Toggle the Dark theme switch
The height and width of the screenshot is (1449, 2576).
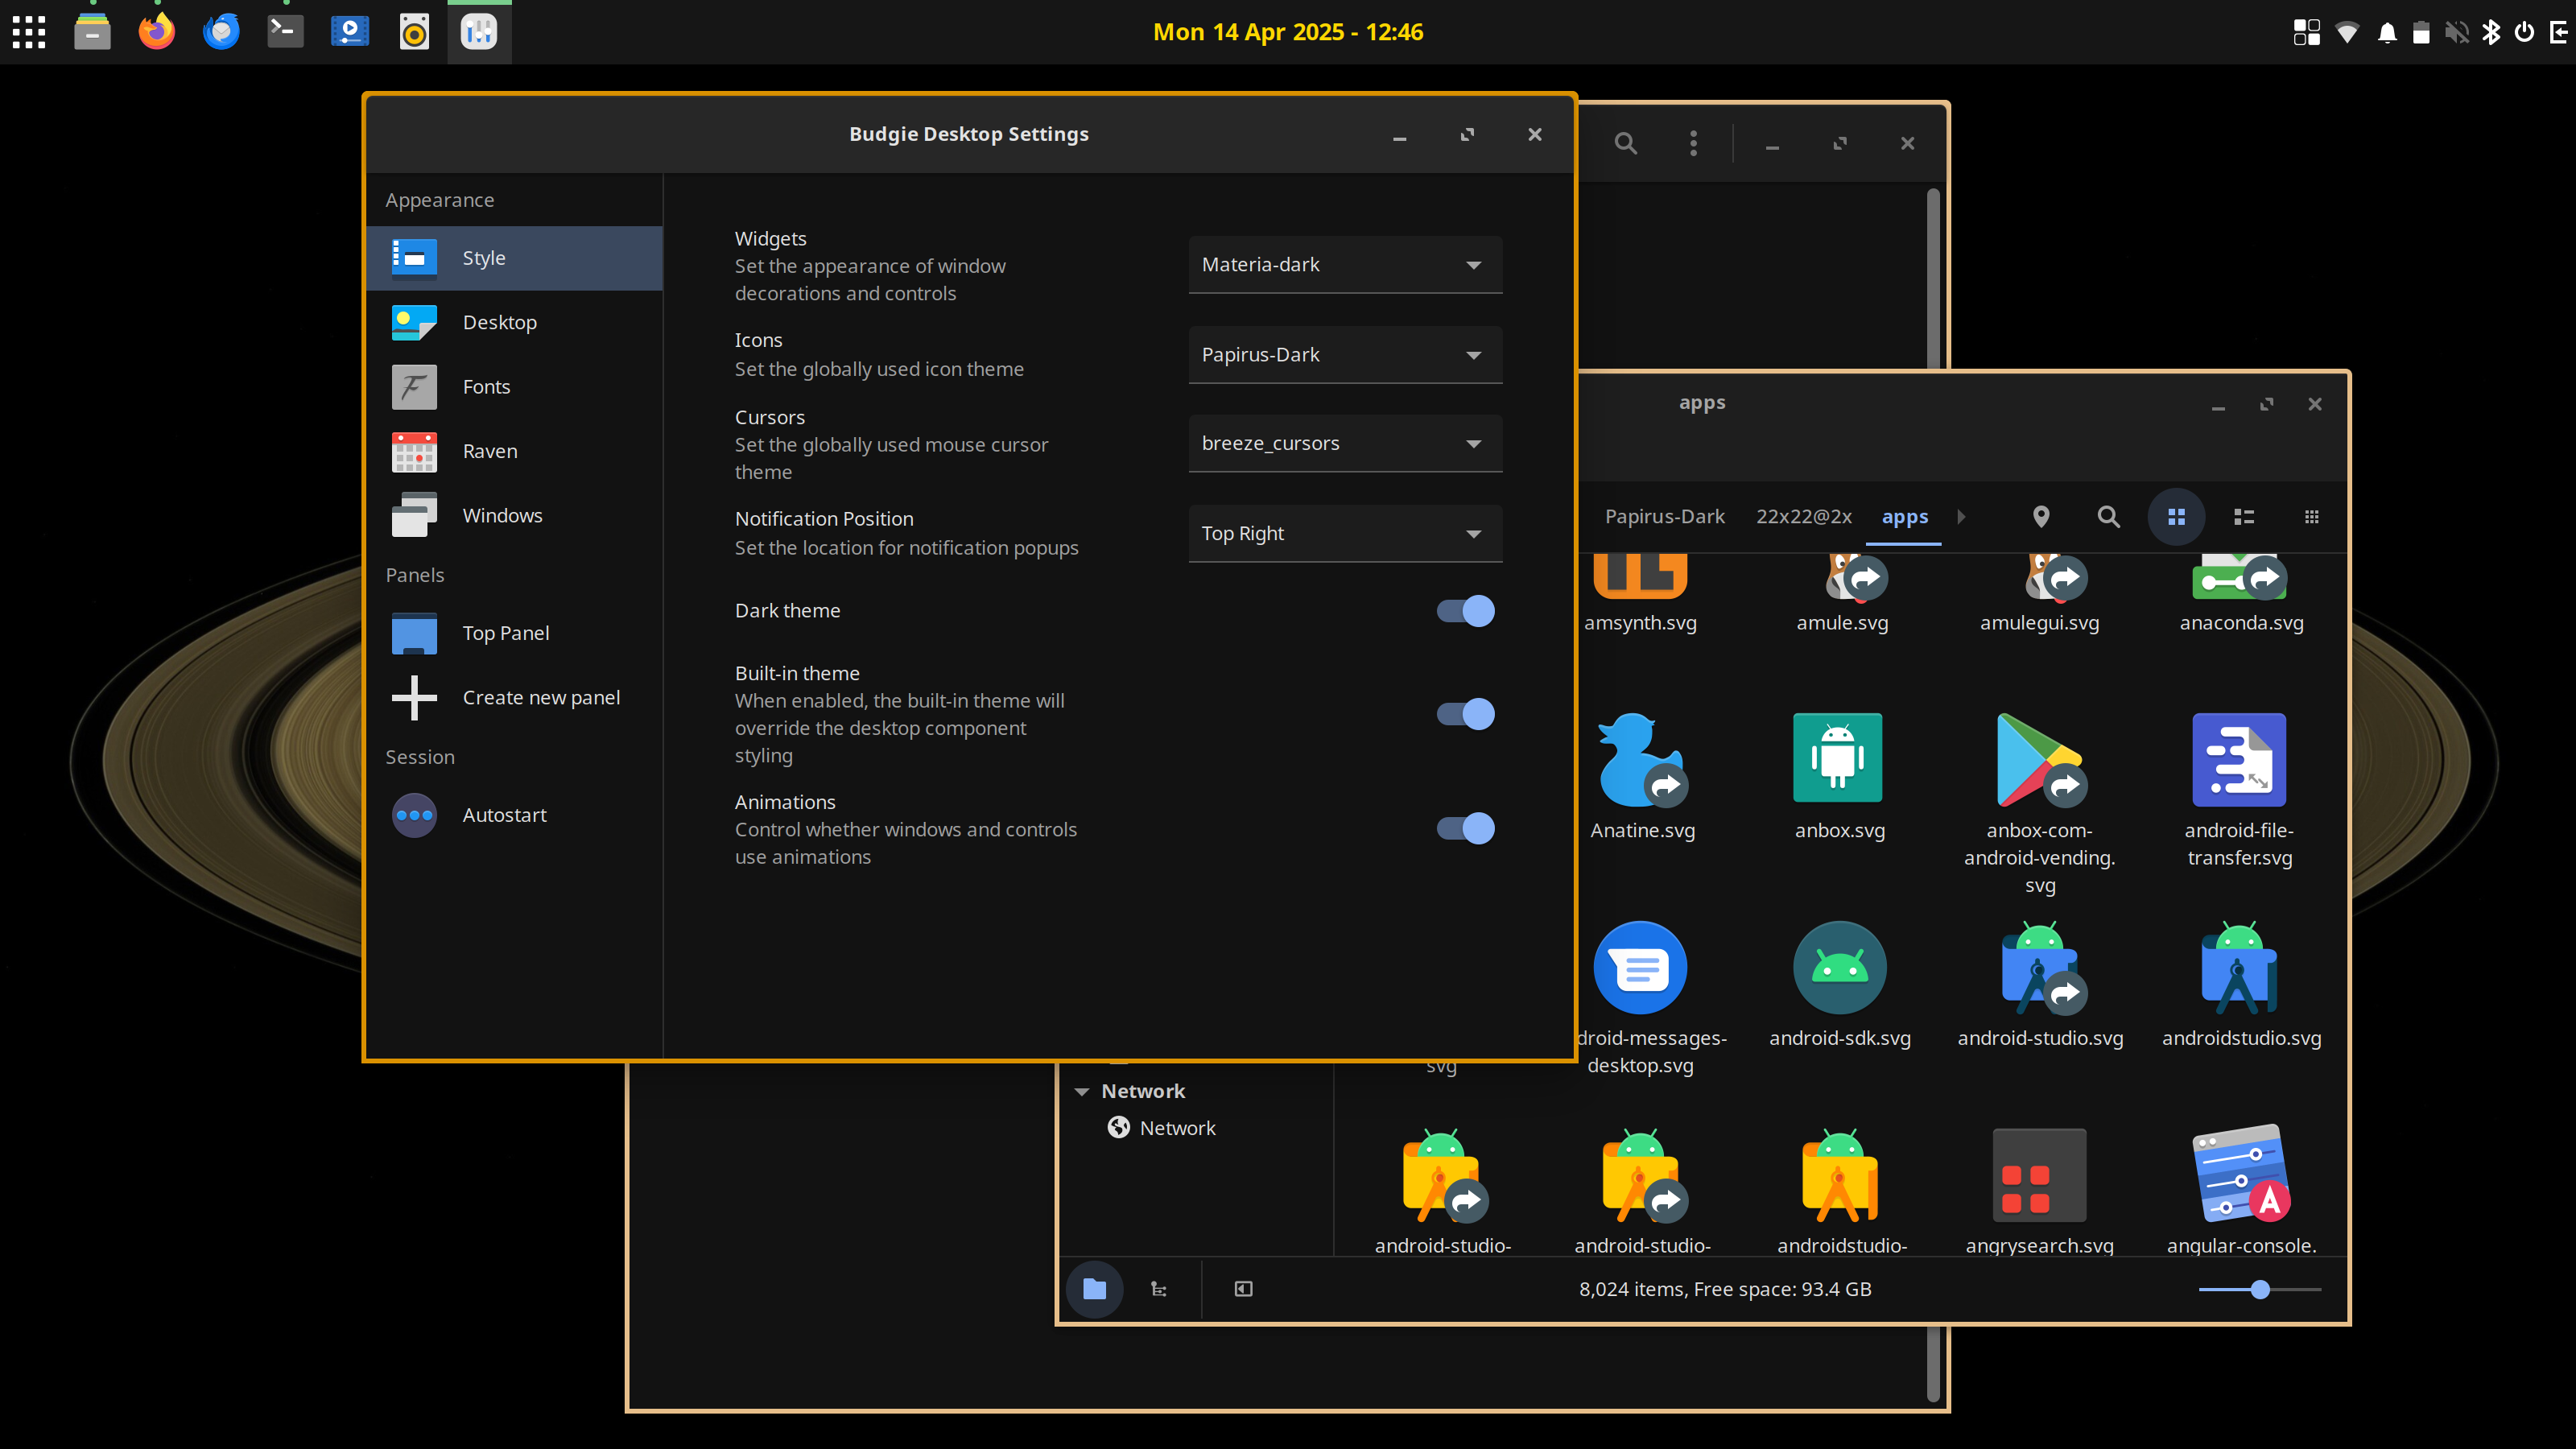[1465, 610]
